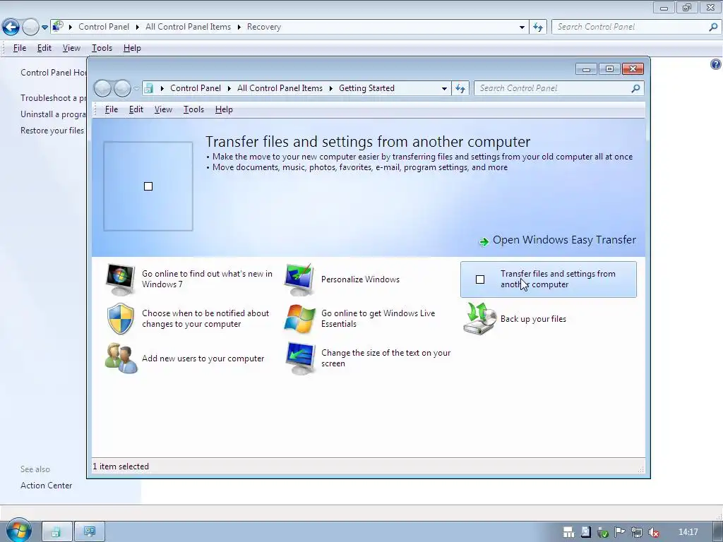Select Go online to find out what's new
Viewport: 723px width, 542px height.
(207, 279)
